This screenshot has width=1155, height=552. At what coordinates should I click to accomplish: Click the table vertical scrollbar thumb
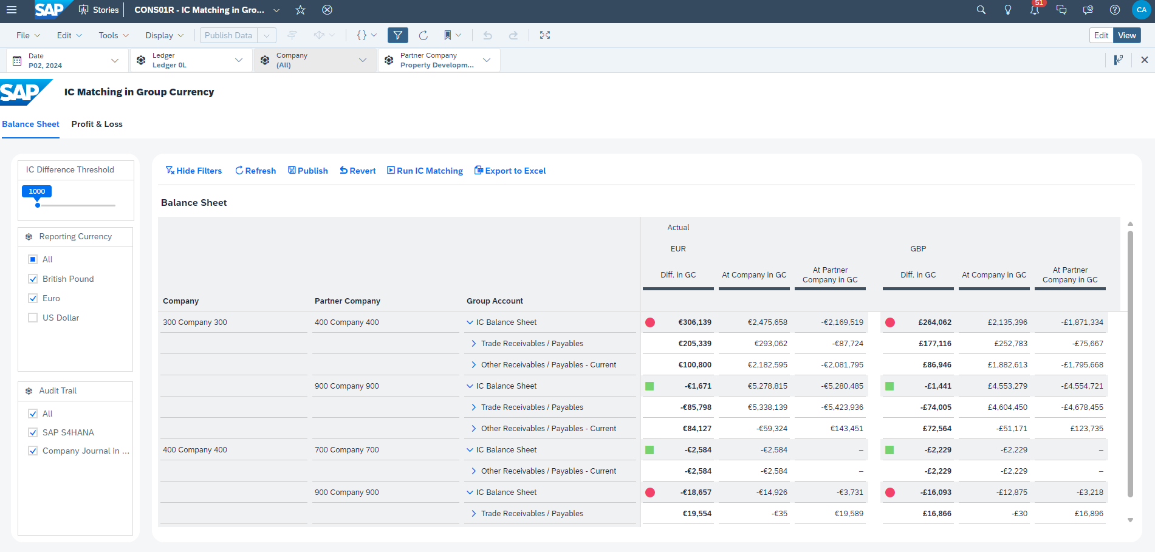(1130, 364)
